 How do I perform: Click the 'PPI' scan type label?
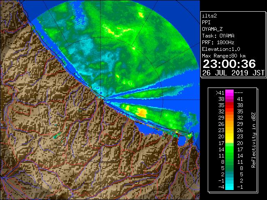[206, 22]
